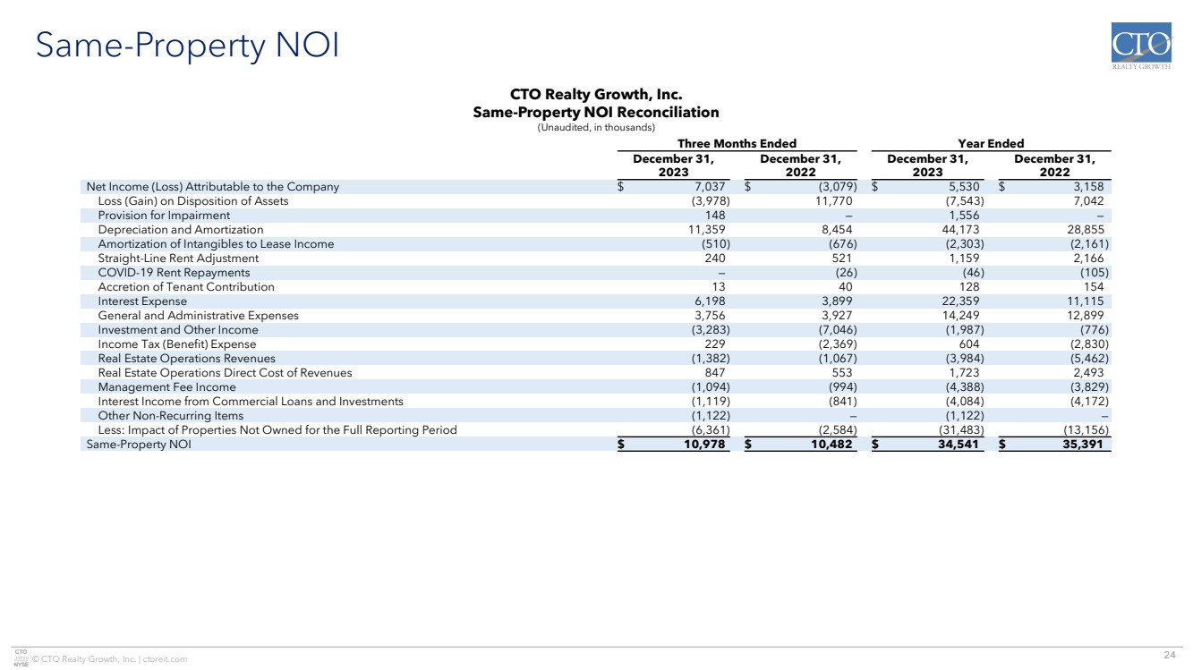Image resolution: width=1193 pixels, height=670 pixels.
Task: Click Interest Income from Commercial Loans label
Action: click(251, 402)
